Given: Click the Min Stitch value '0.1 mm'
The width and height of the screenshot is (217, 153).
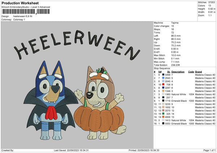Looking at the screenshot, I should pos(175,58).
